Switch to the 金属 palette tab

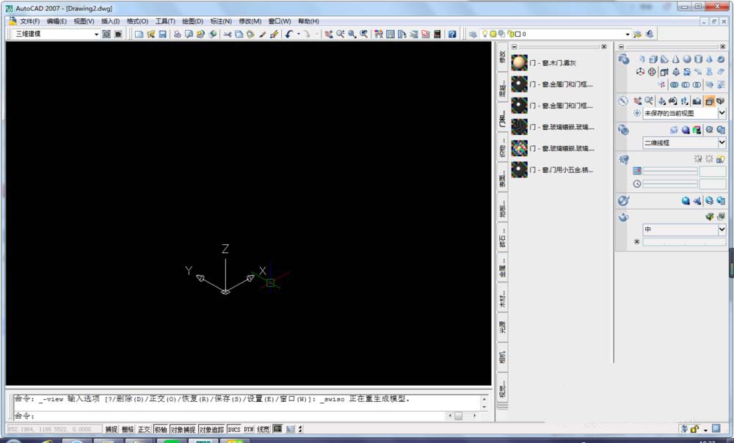click(x=502, y=269)
